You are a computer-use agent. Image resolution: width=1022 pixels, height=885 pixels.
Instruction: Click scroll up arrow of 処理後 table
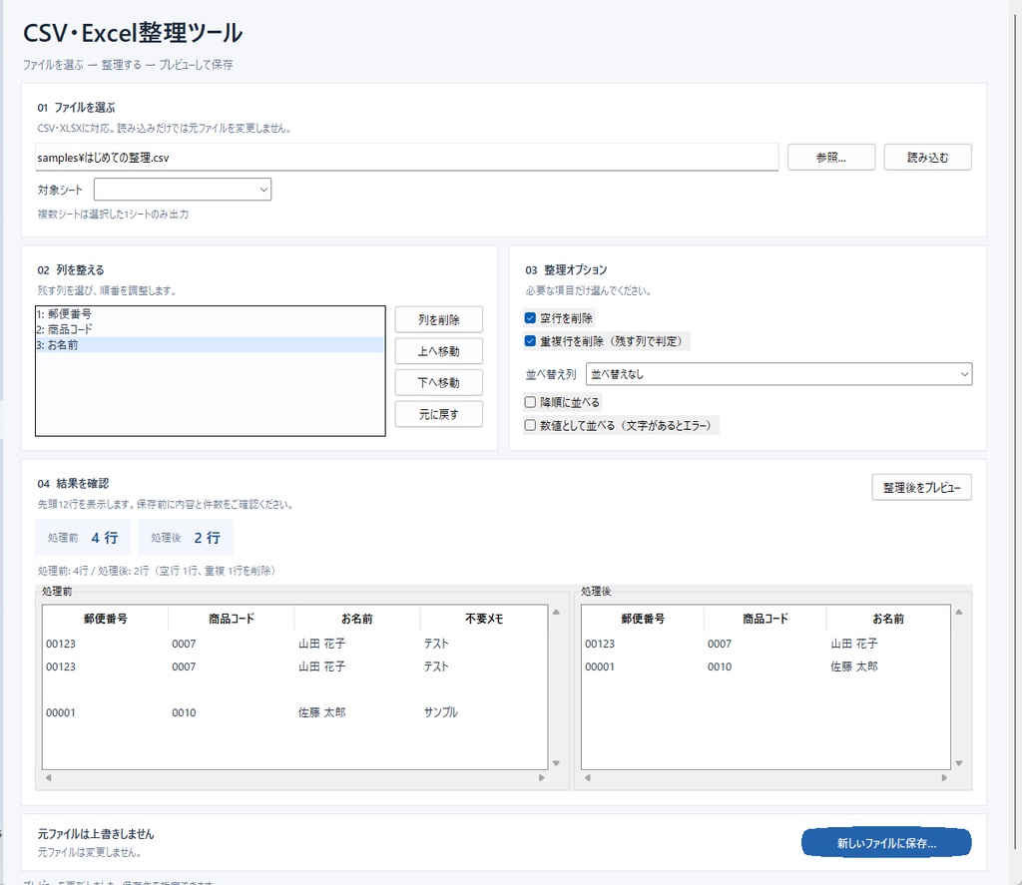point(959,612)
